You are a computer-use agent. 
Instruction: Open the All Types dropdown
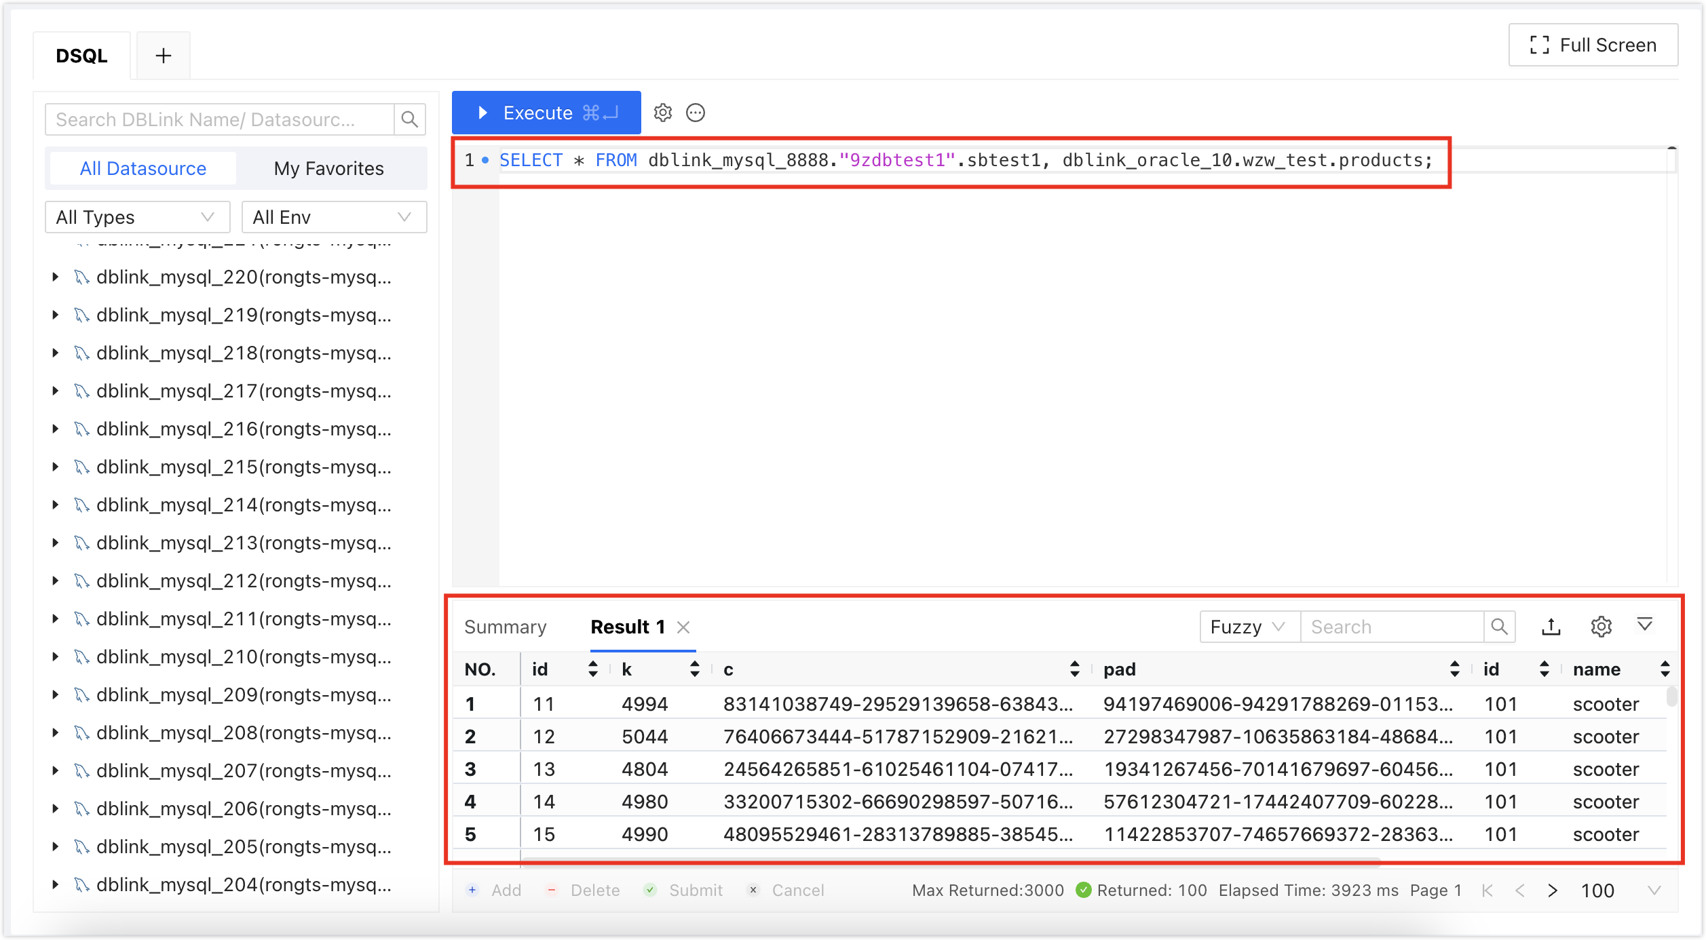point(138,217)
